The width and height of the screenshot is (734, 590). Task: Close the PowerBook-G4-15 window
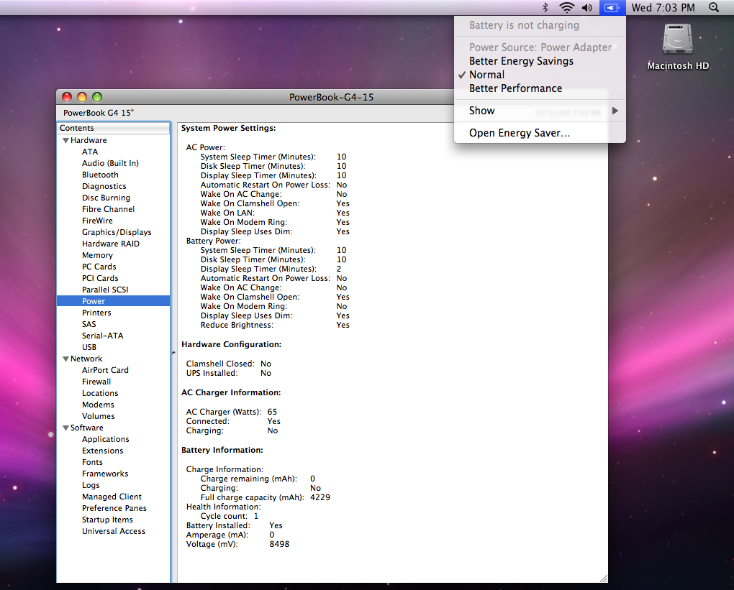(x=67, y=97)
